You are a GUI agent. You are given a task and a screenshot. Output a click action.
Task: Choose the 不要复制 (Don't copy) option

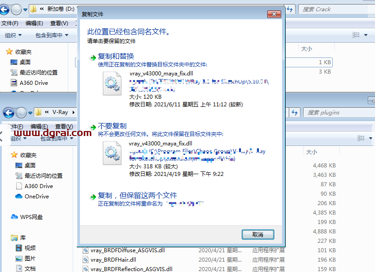[112, 126]
